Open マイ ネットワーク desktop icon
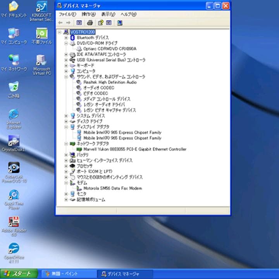Viewport: 279px width, 279px height. pyautogui.click(x=14, y=63)
